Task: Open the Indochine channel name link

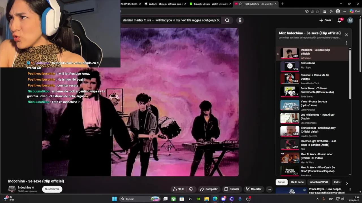Action: coord(25,187)
